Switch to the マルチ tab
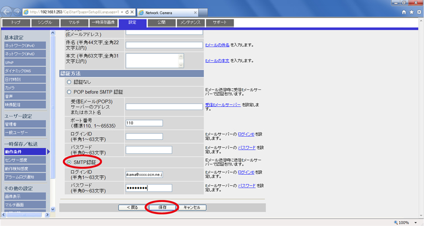Image resolution: width=424 pixels, height=226 pixels. (74, 23)
